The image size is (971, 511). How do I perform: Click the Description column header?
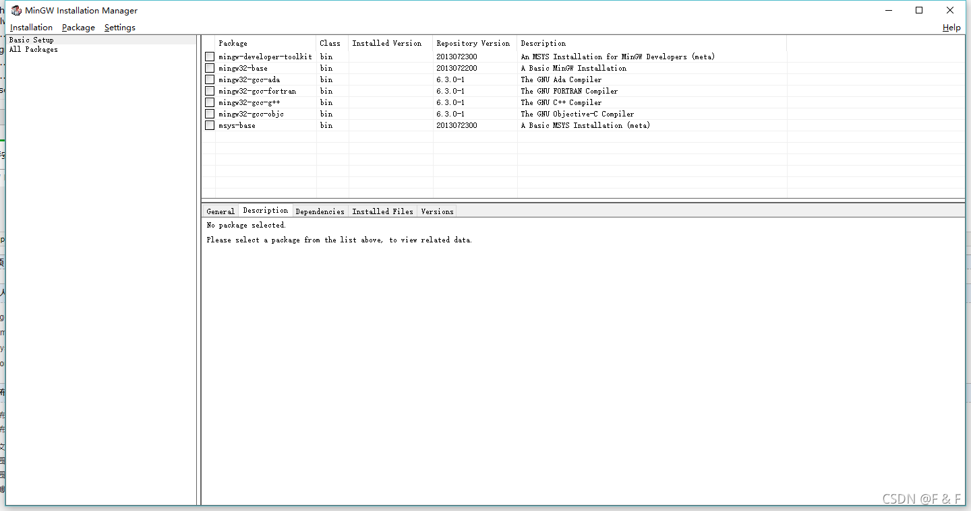[651, 43]
